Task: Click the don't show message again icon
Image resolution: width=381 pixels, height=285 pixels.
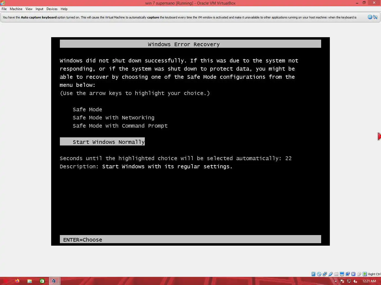Action: (375, 17)
